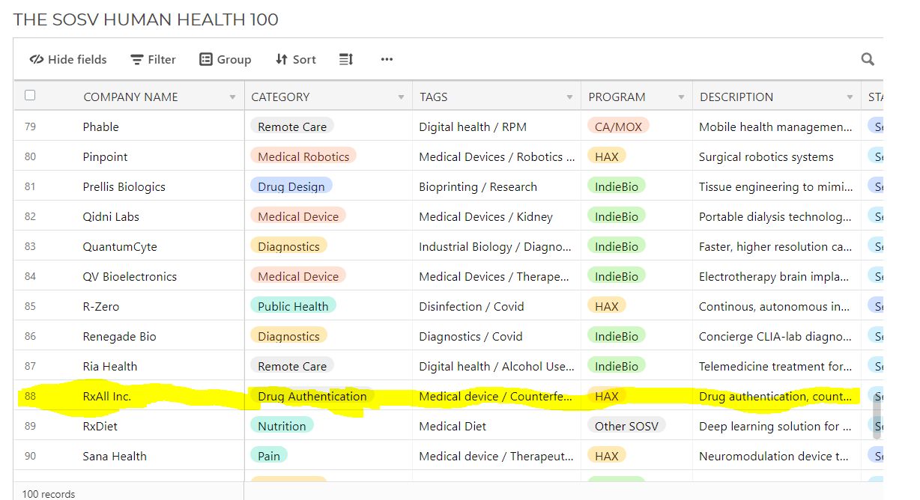The width and height of the screenshot is (920, 500).
Task: Click Remote Care tag in Phable row
Action: [292, 126]
